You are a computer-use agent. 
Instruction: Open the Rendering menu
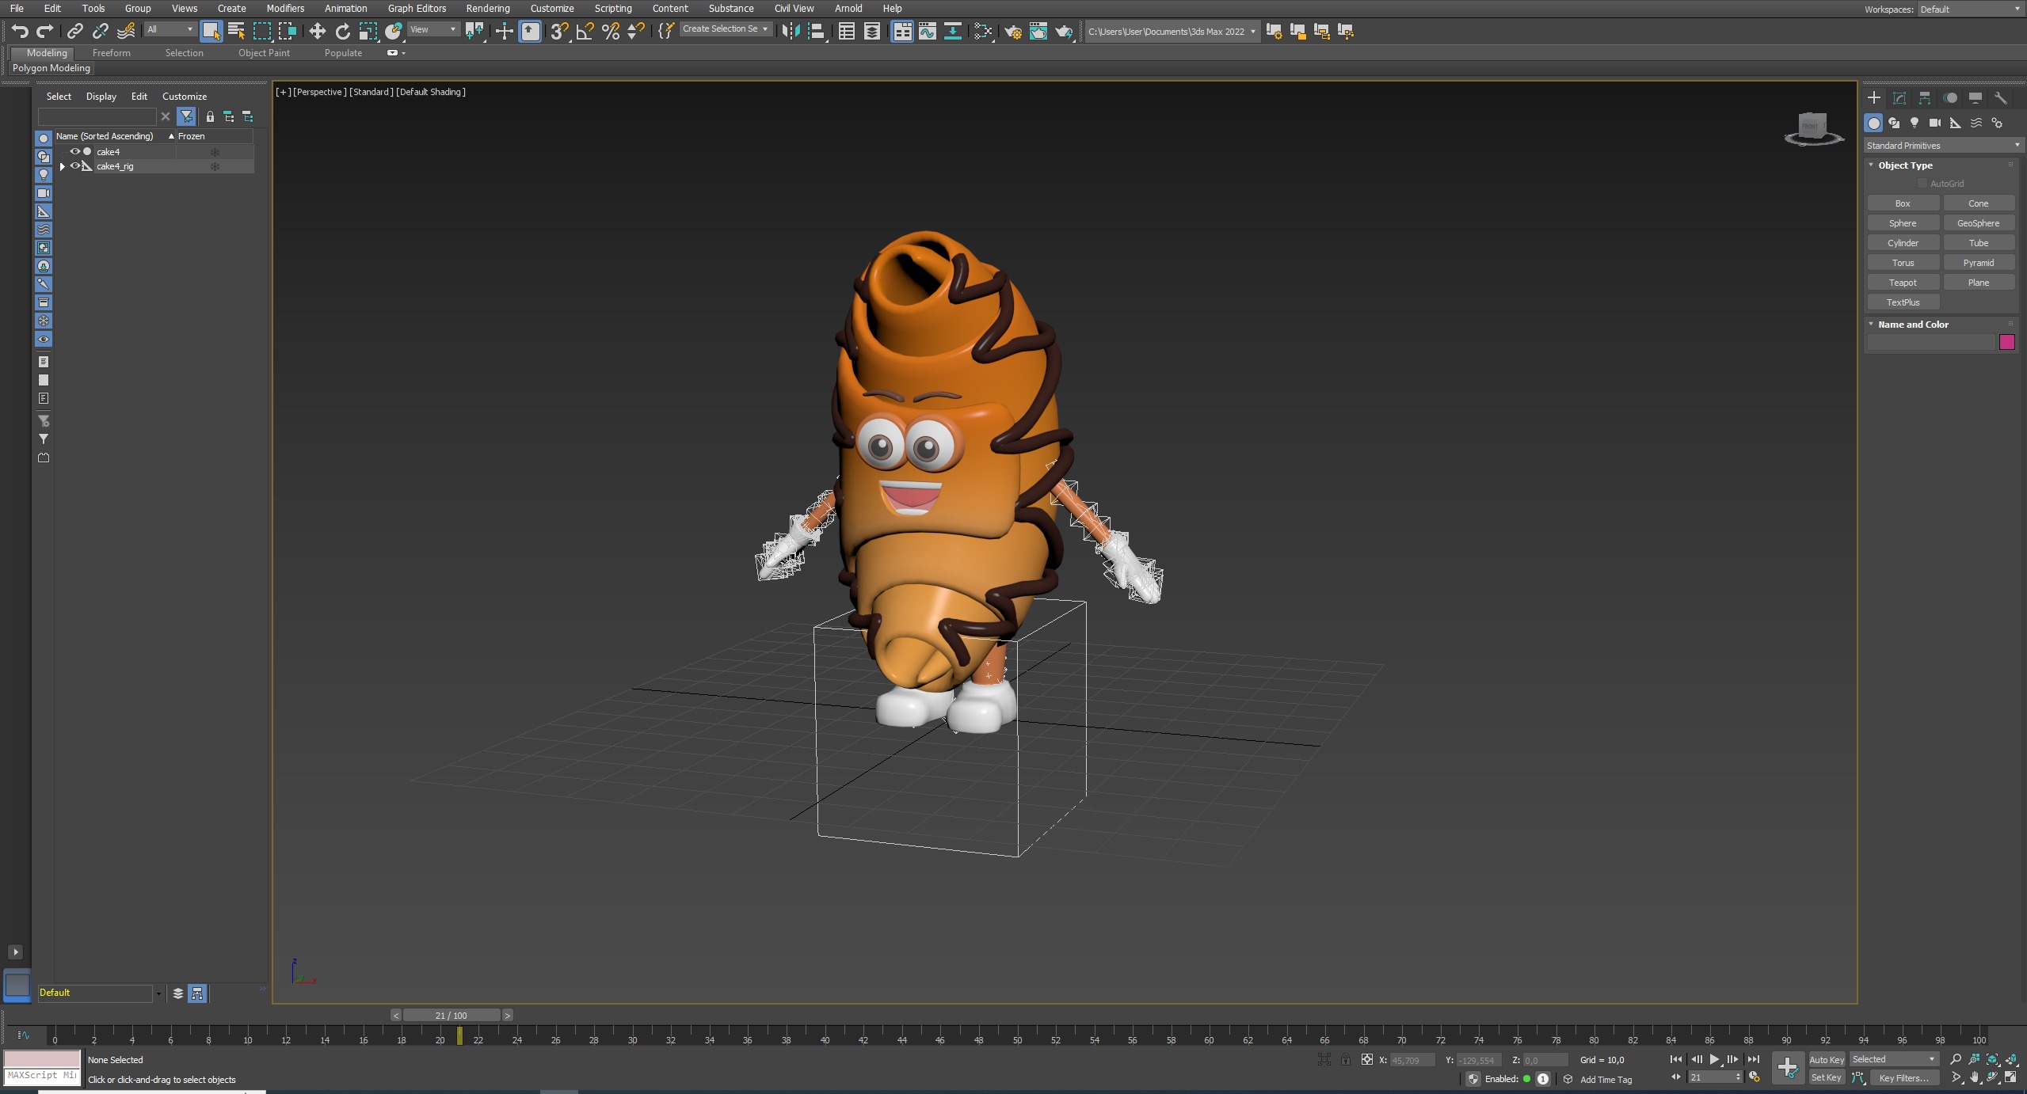point(487,9)
